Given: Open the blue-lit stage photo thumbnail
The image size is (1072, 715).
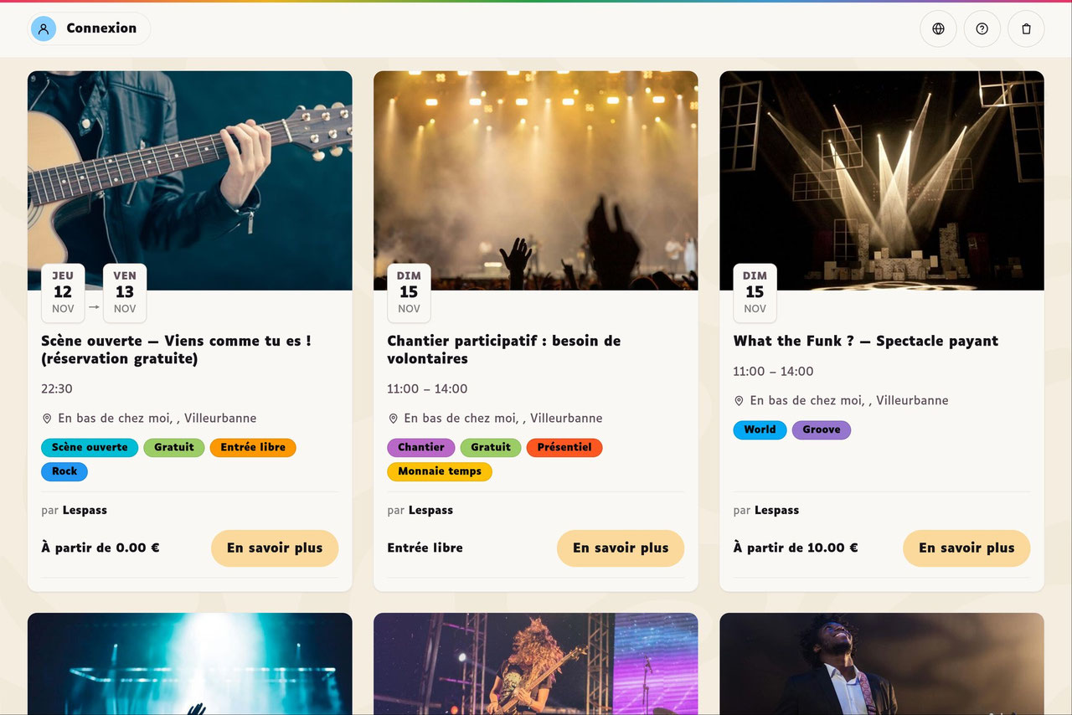Looking at the screenshot, I should point(190,664).
